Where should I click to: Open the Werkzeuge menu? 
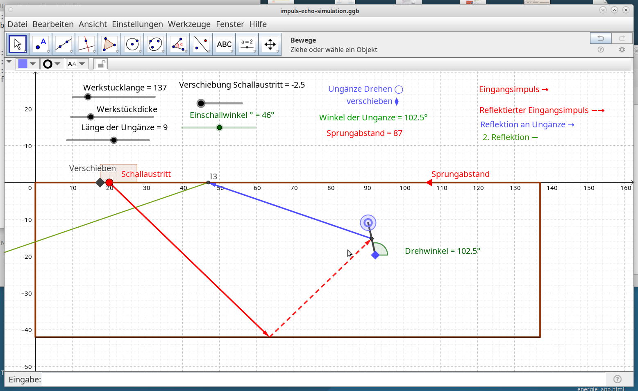click(x=189, y=24)
